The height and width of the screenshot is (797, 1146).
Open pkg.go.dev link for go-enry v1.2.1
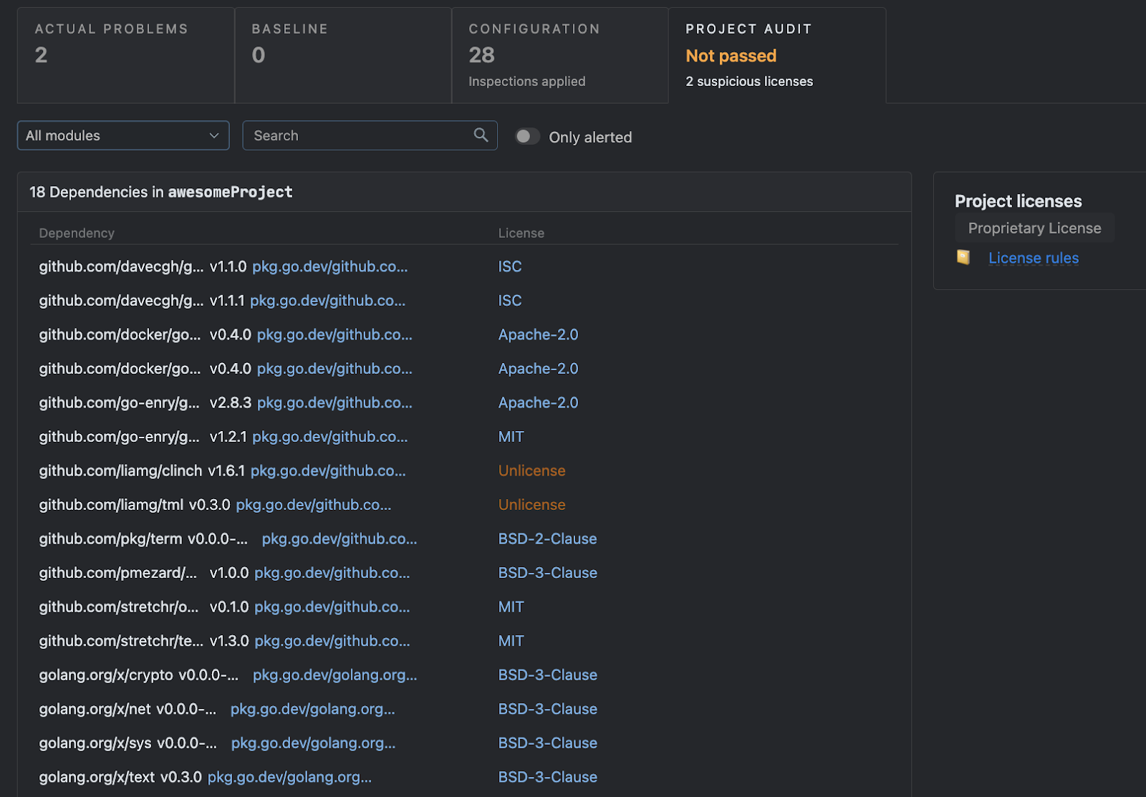coord(330,437)
